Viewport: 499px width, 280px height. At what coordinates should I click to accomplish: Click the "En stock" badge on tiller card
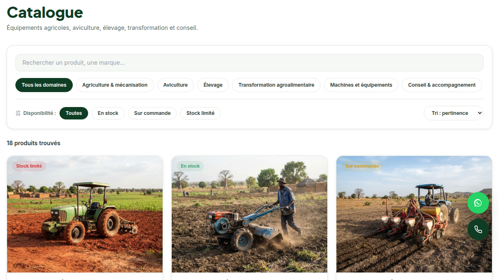(x=190, y=166)
